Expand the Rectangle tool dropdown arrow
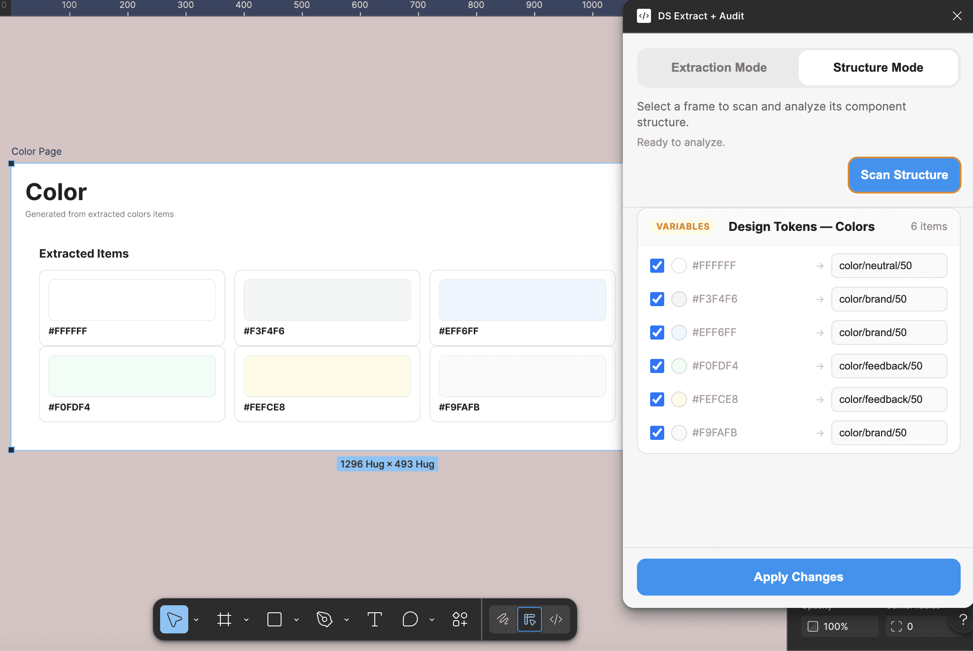This screenshot has height=651, width=973. [x=296, y=620]
